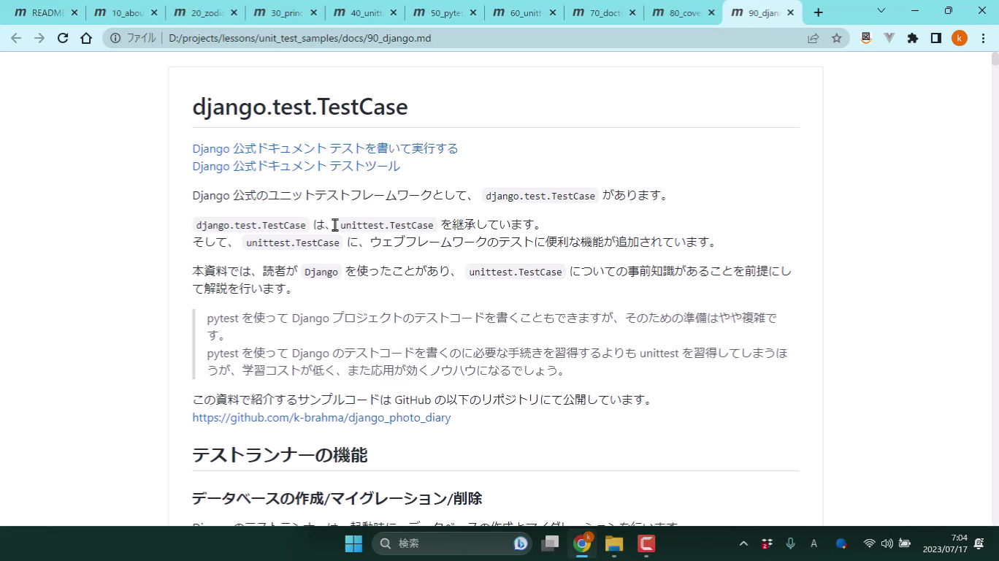
Task: Click the share icon in the address bar
Action: pos(813,39)
